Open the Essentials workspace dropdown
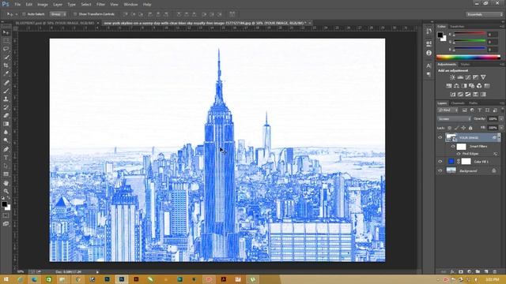Image resolution: width=506 pixels, height=284 pixels. click(484, 14)
